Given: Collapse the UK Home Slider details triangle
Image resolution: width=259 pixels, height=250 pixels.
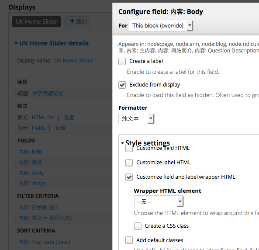Looking at the screenshot, I should point(16,43).
